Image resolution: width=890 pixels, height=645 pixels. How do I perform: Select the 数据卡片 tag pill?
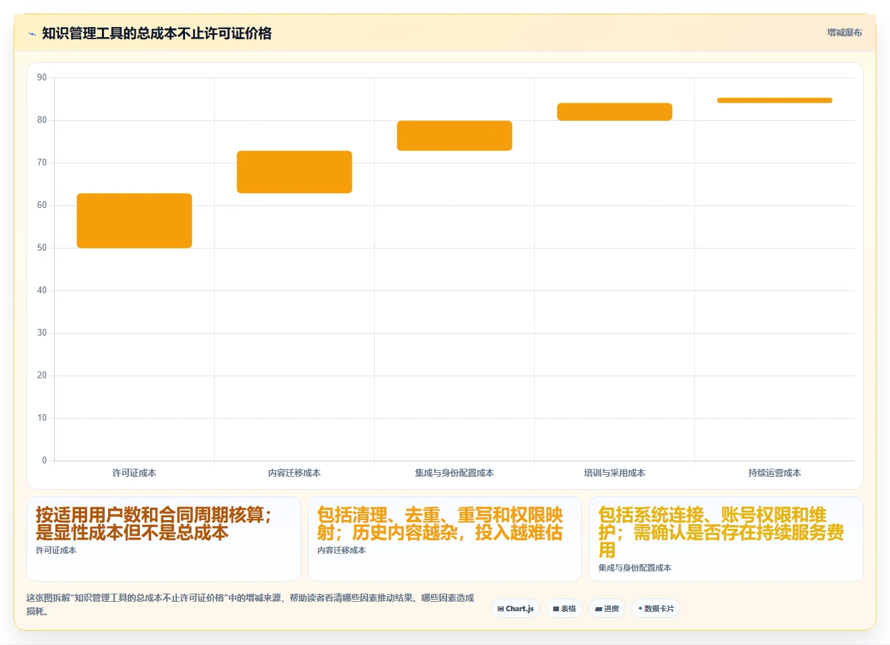pyautogui.click(x=656, y=609)
